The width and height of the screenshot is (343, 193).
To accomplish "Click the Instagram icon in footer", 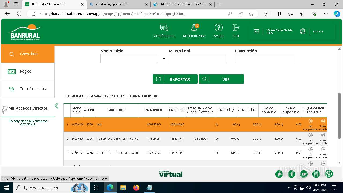I will [316, 174].
